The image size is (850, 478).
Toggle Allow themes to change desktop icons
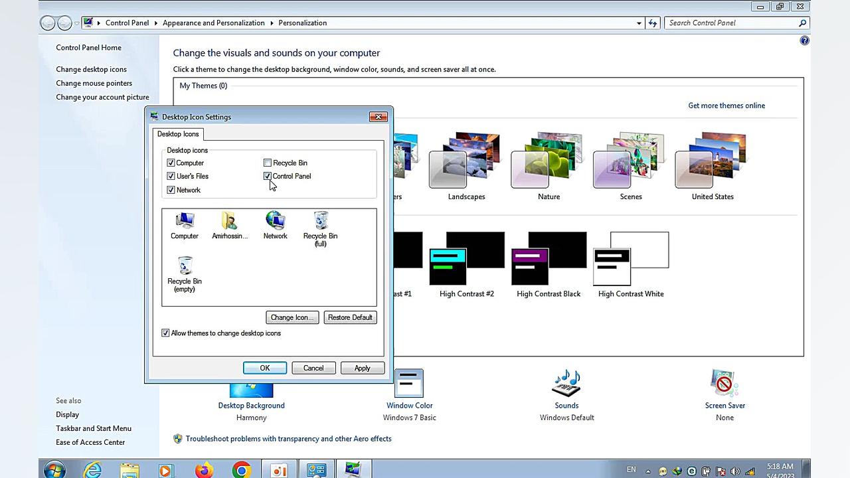point(165,333)
